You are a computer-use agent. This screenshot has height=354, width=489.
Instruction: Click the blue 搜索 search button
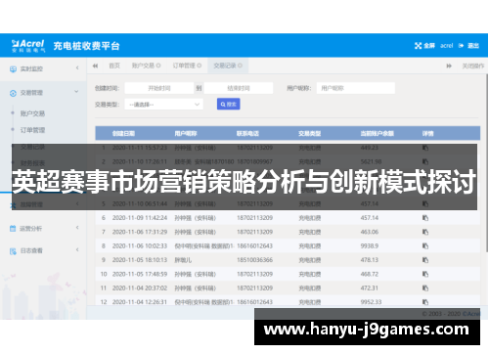coord(229,105)
